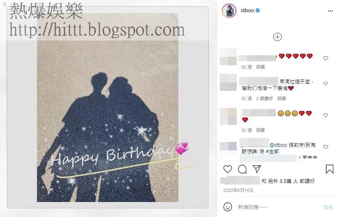The width and height of the screenshot is (338, 217).
Task: Open the #金都 hashtag link
Action: (x=273, y=152)
